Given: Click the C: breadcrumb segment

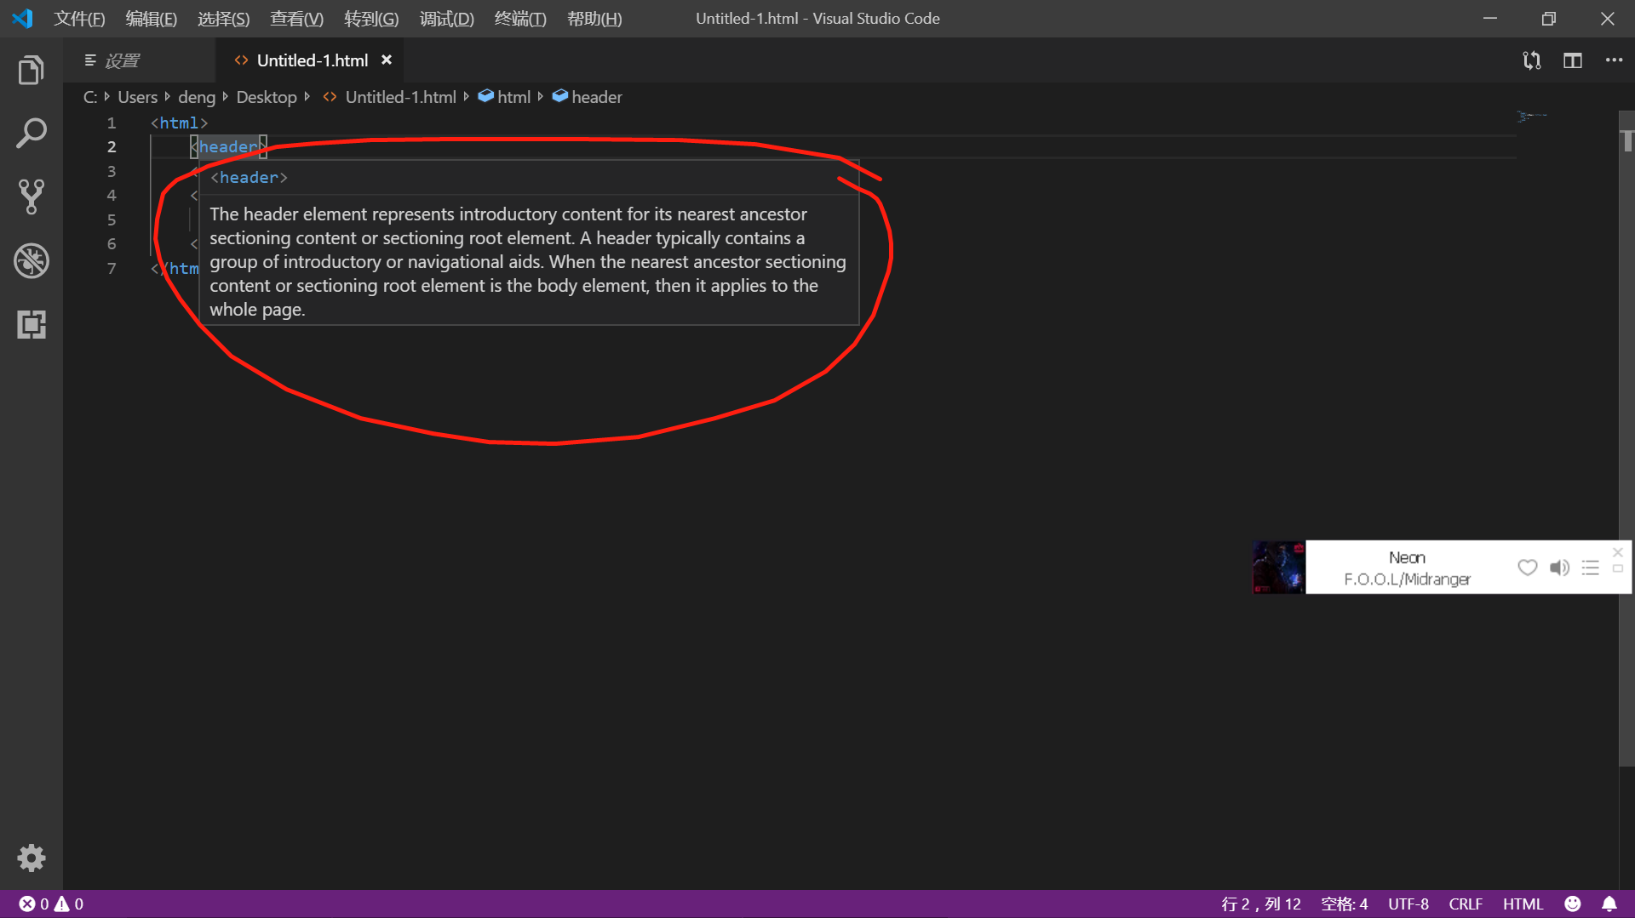Looking at the screenshot, I should [89, 97].
